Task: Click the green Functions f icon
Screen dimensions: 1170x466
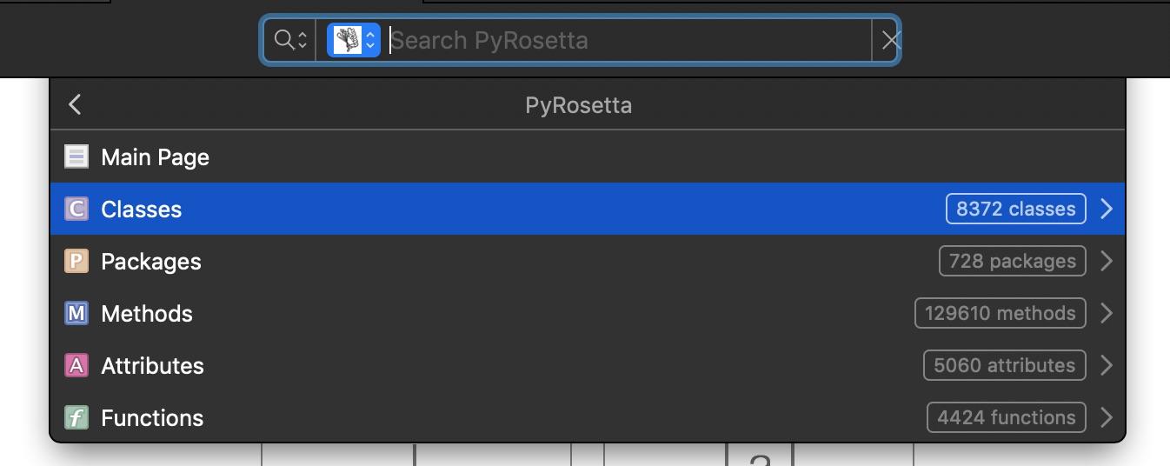Action: point(76,418)
